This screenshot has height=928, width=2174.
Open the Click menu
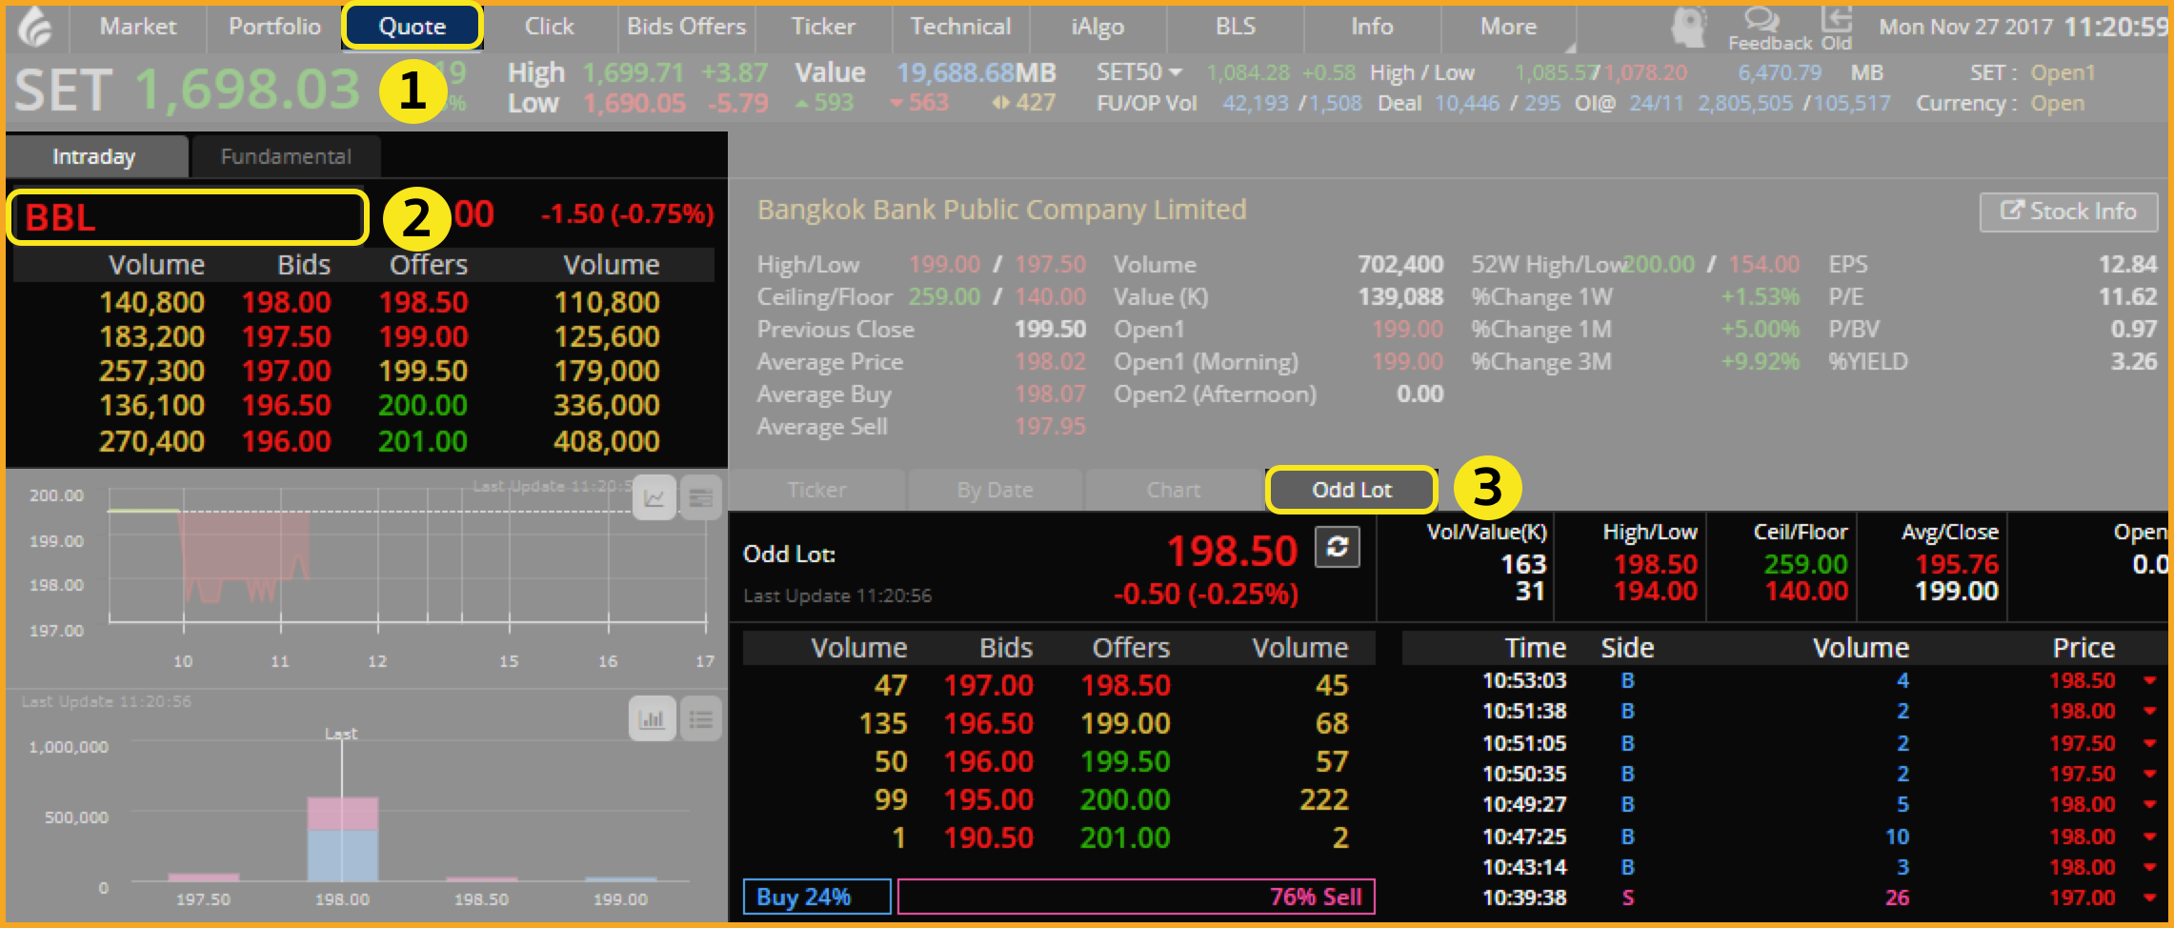point(550,27)
